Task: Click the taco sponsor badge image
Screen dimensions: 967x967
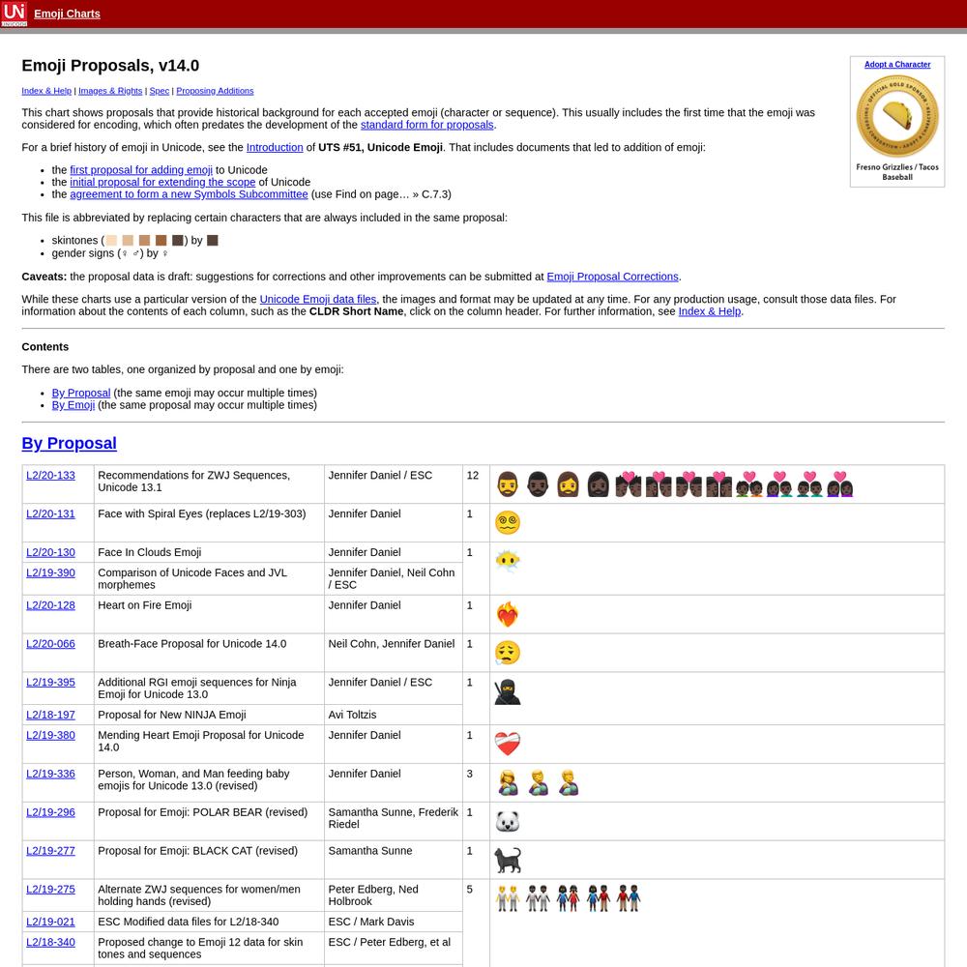Action: 897,116
